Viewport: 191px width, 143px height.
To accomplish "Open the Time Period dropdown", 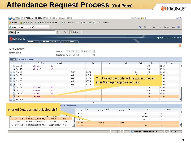I will point(93,55).
